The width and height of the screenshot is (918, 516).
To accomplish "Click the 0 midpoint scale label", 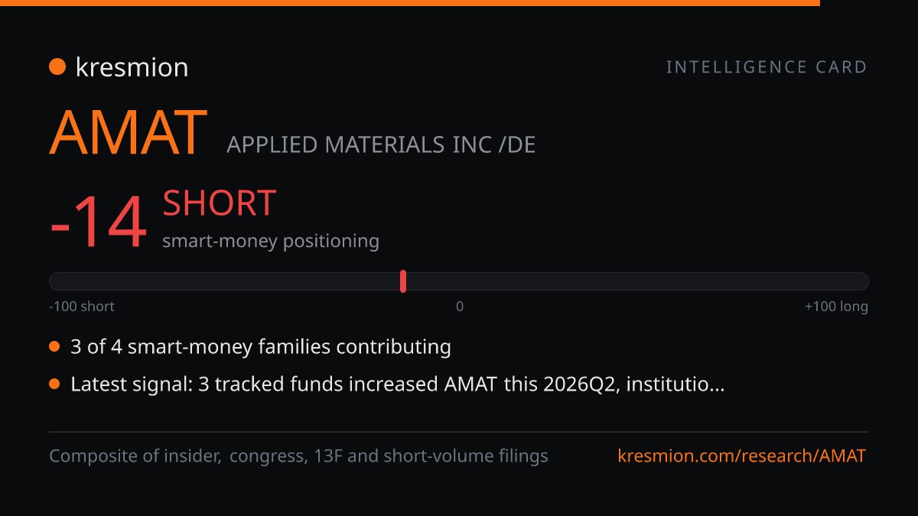I will [x=460, y=307].
